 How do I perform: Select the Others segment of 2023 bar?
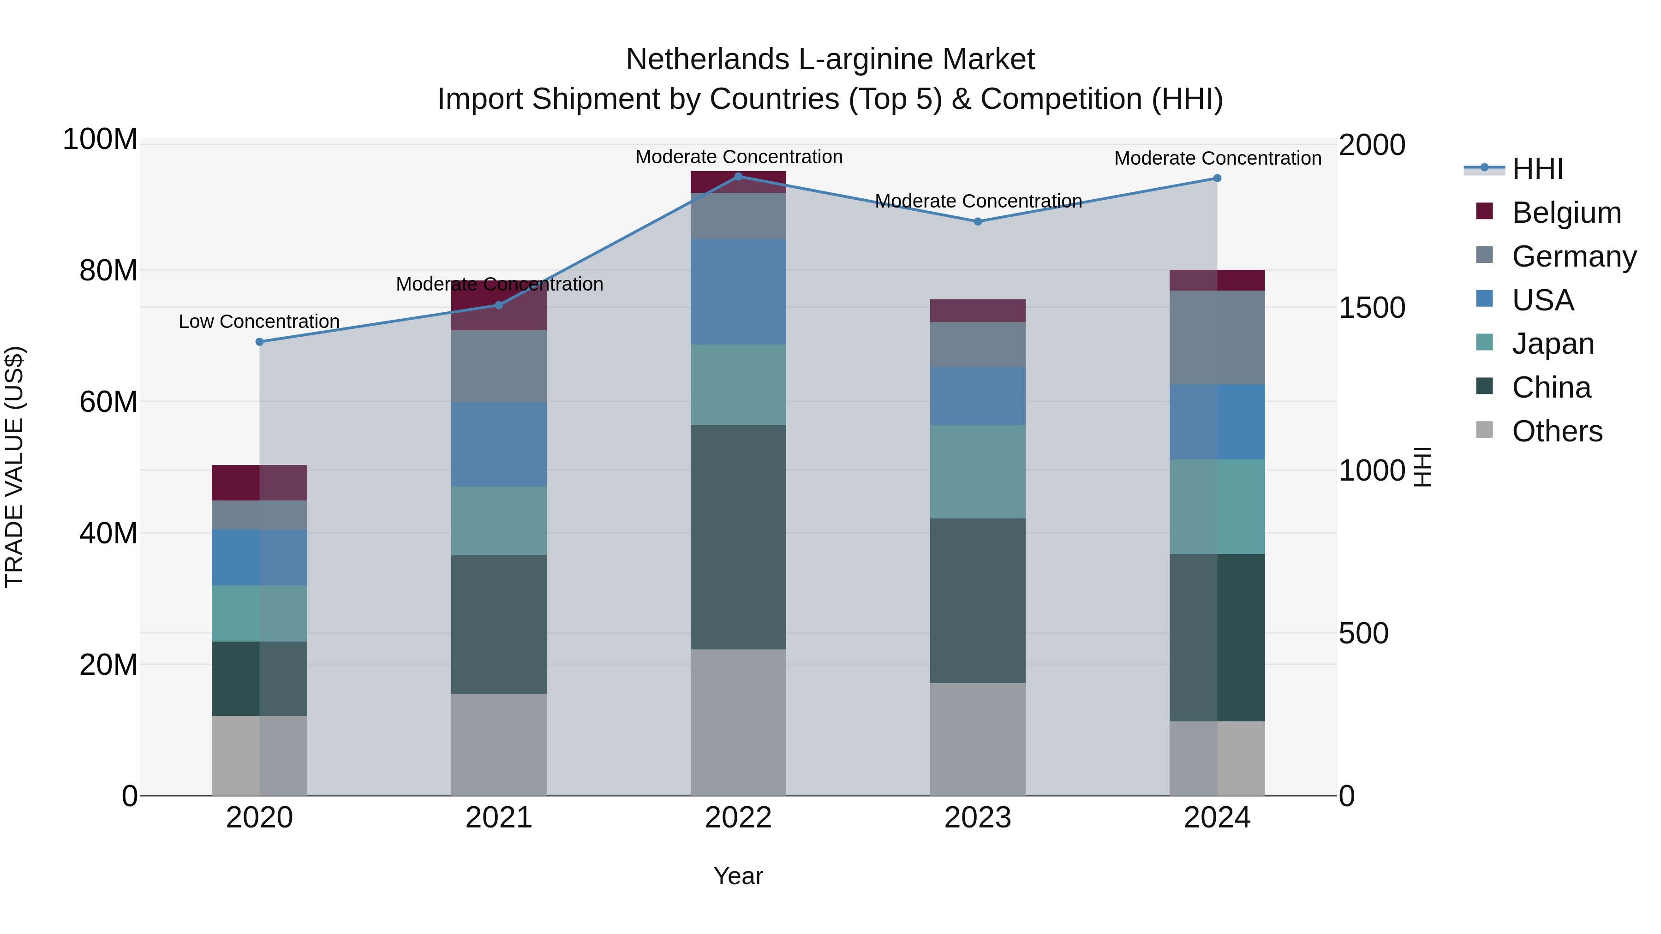pos(978,739)
